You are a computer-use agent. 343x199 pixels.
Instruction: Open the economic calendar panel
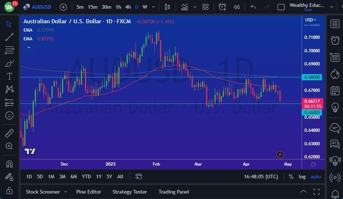point(335,91)
